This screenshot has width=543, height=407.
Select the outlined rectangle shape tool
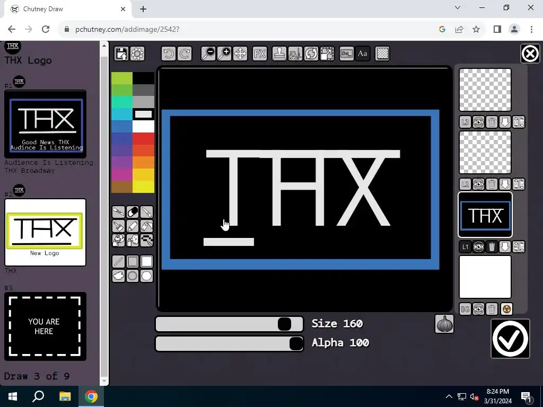coord(133,262)
